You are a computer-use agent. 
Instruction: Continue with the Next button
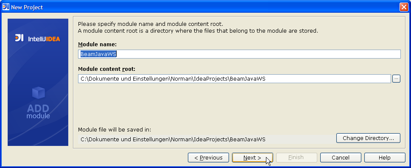click(252, 157)
